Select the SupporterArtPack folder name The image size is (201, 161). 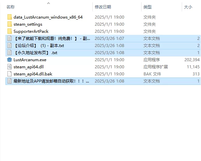pos(31,31)
